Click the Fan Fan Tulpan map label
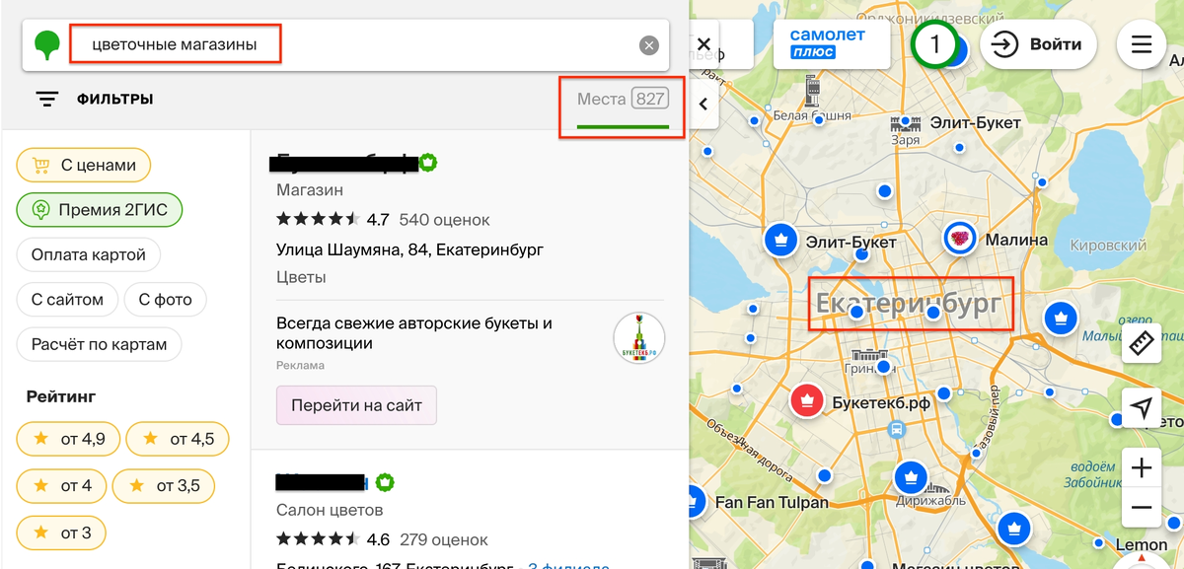Screen dimensions: 1184x569 coord(772,502)
